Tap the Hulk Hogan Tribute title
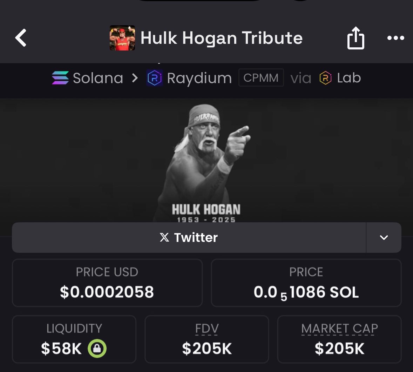Viewport: 413px width, 372px height. click(222, 38)
